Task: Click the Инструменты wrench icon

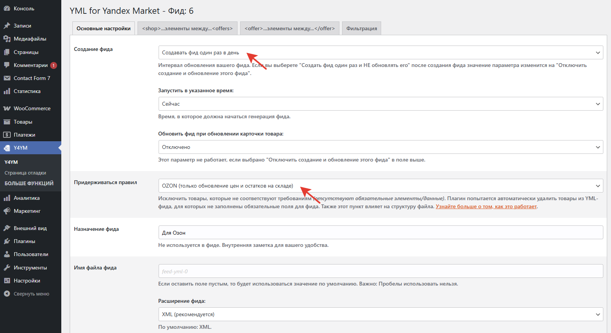Action: (7, 268)
